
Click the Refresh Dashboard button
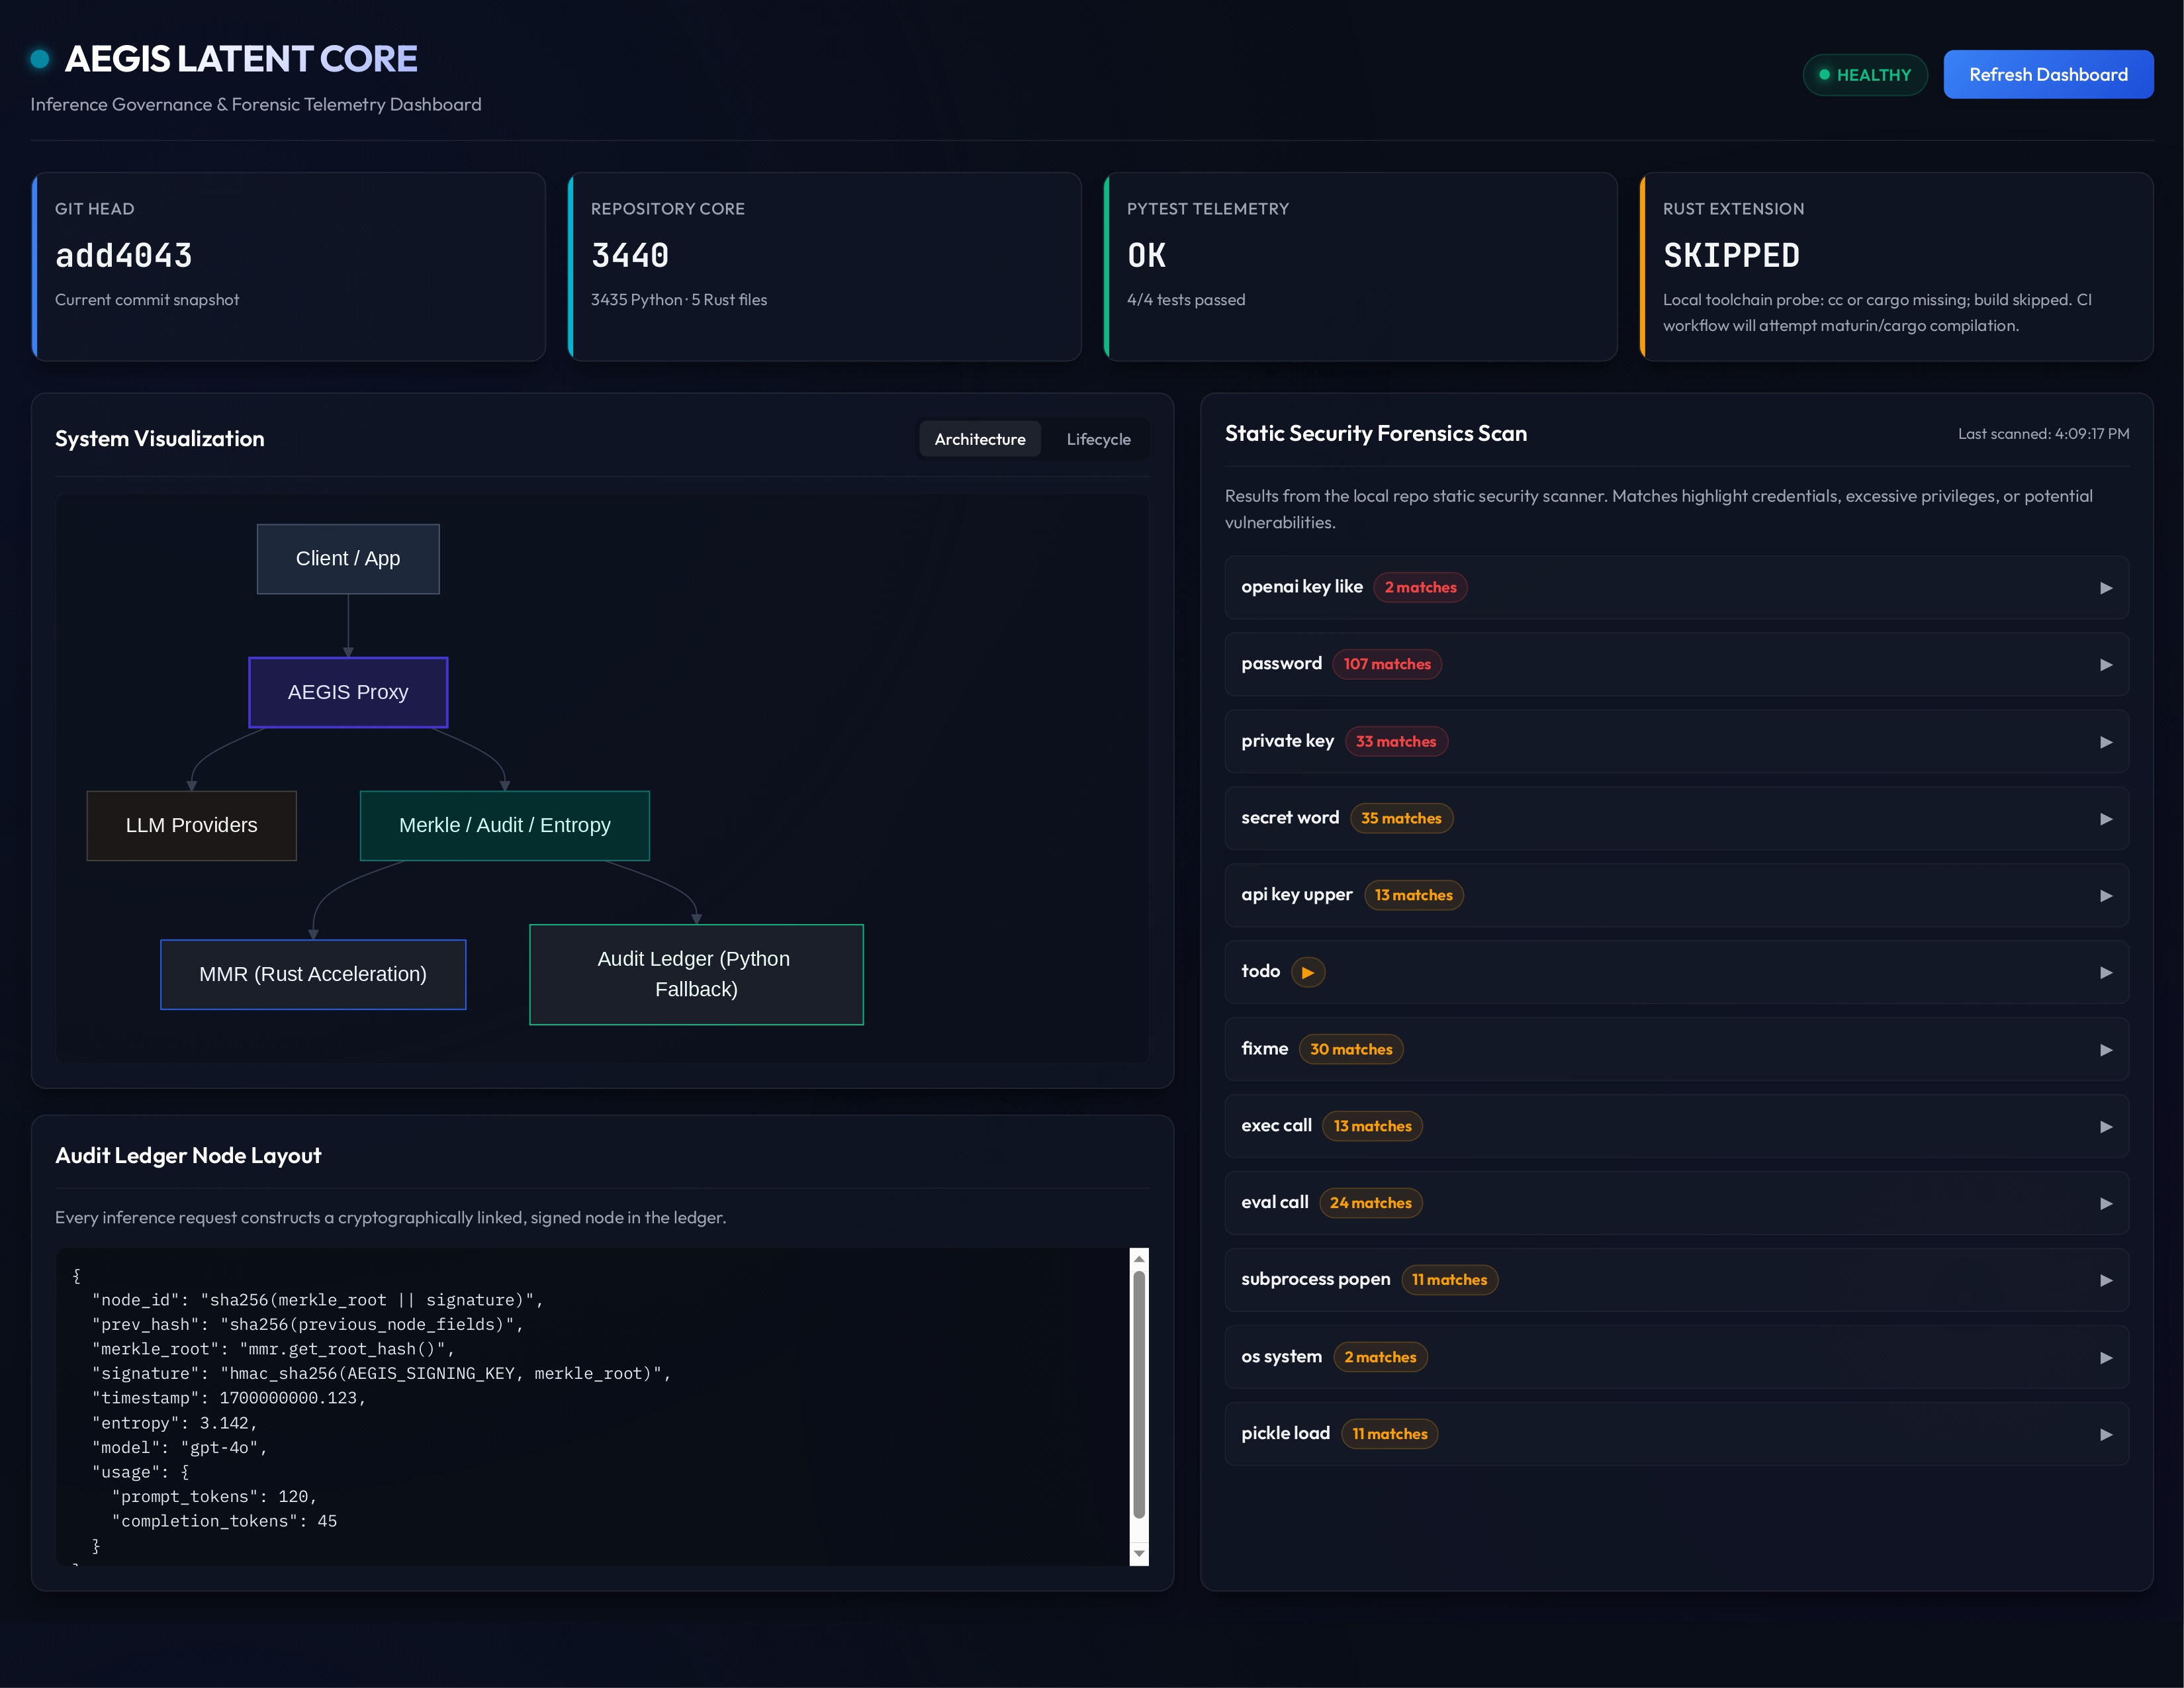(2048, 75)
